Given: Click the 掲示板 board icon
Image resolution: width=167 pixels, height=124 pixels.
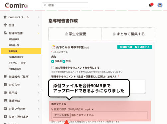Looking at the screenshot, I should [5, 93].
